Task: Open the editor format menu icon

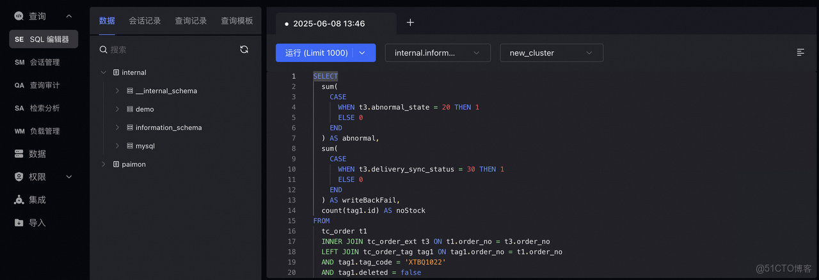Action: 800,52
